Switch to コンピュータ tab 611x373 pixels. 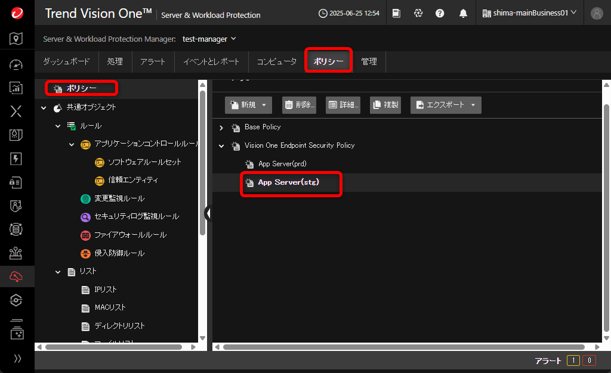(x=277, y=61)
